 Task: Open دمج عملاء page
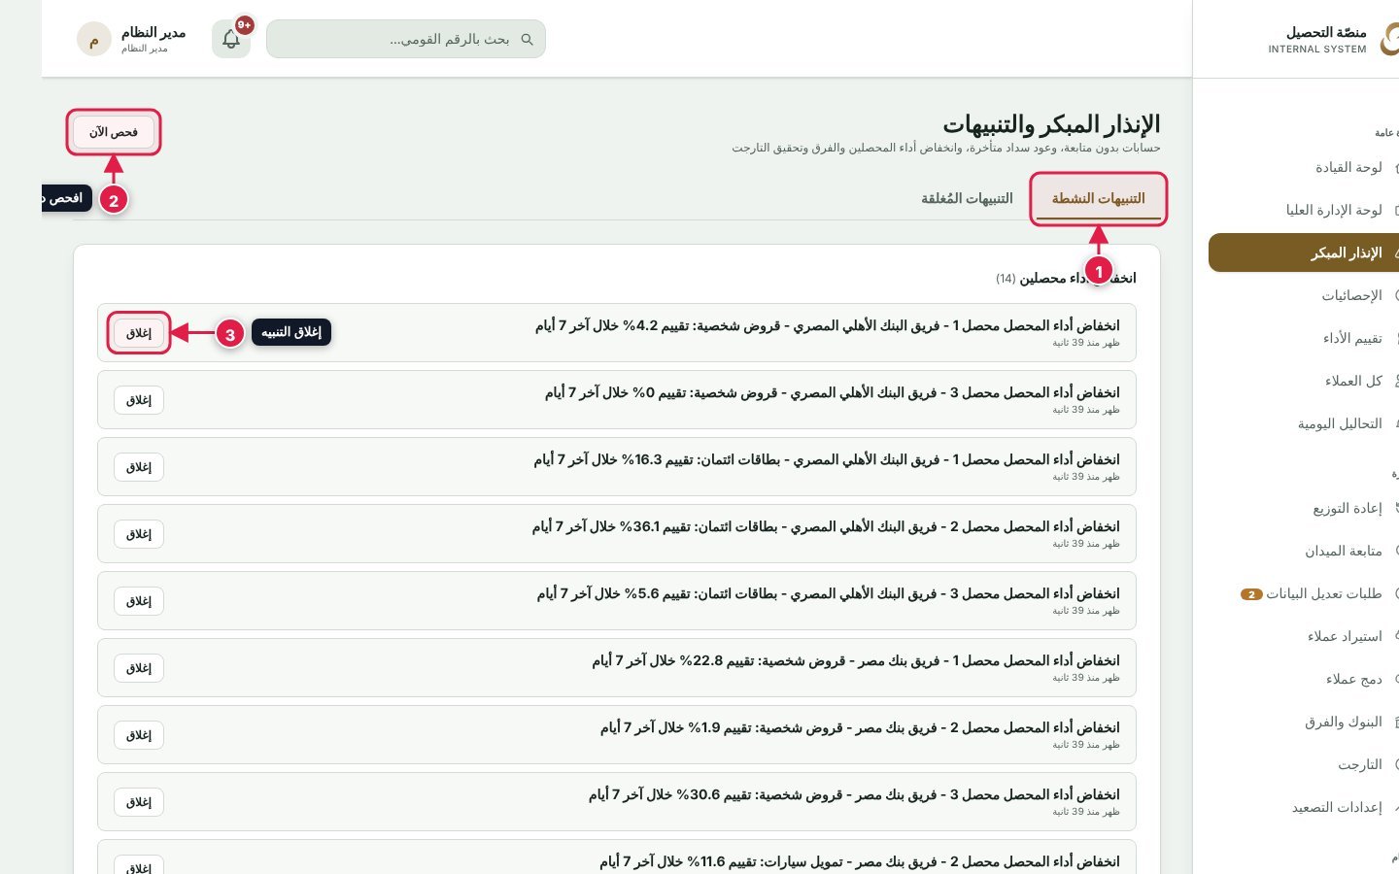(x=1304, y=679)
